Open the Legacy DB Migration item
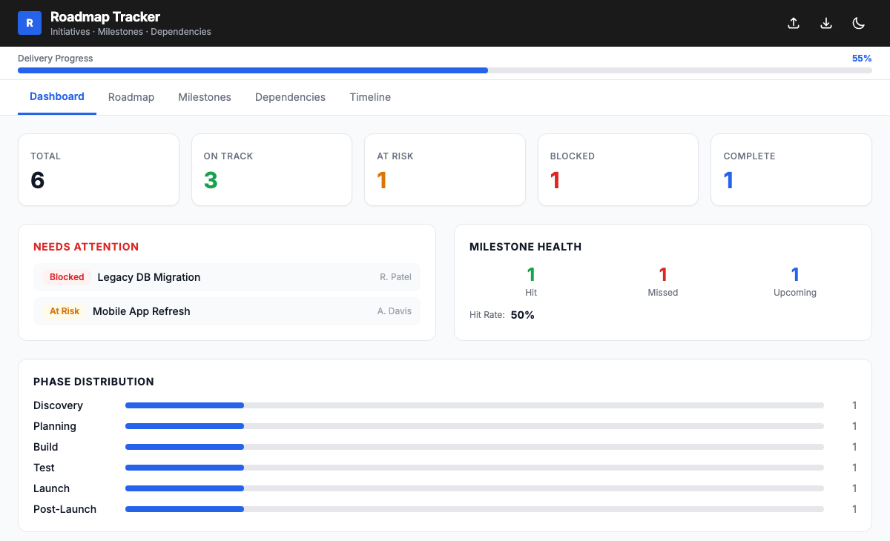The width and height of the screenshot is (890, 541). click(227, 277)
